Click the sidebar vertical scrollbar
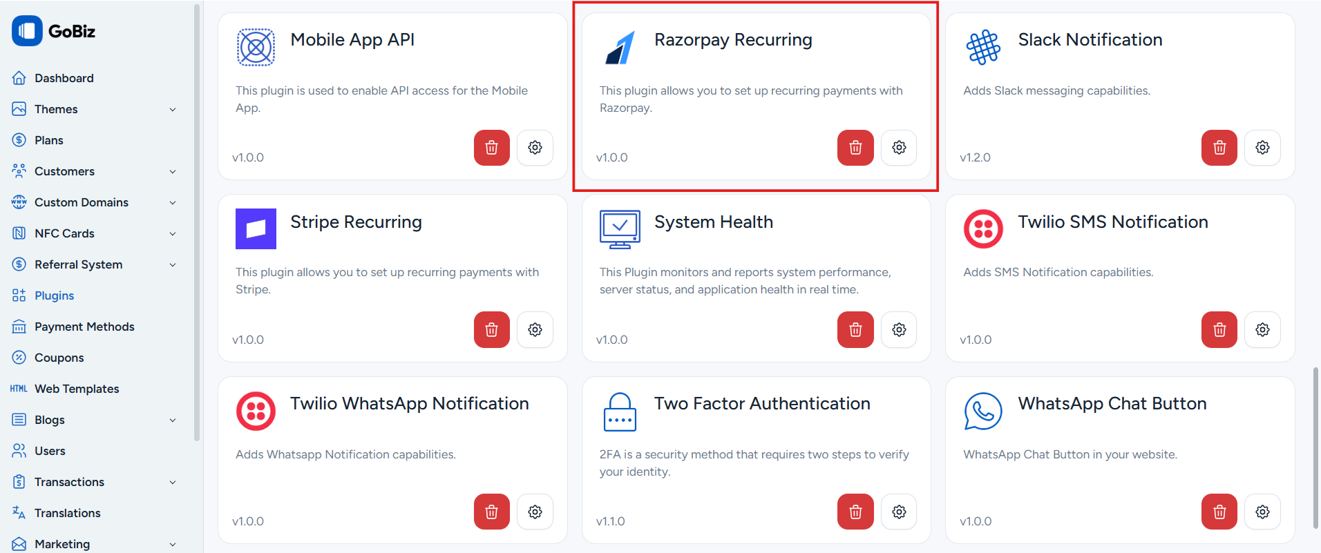Image resolution: width=1321 pixels, height=553 pixels. (197, 222)
